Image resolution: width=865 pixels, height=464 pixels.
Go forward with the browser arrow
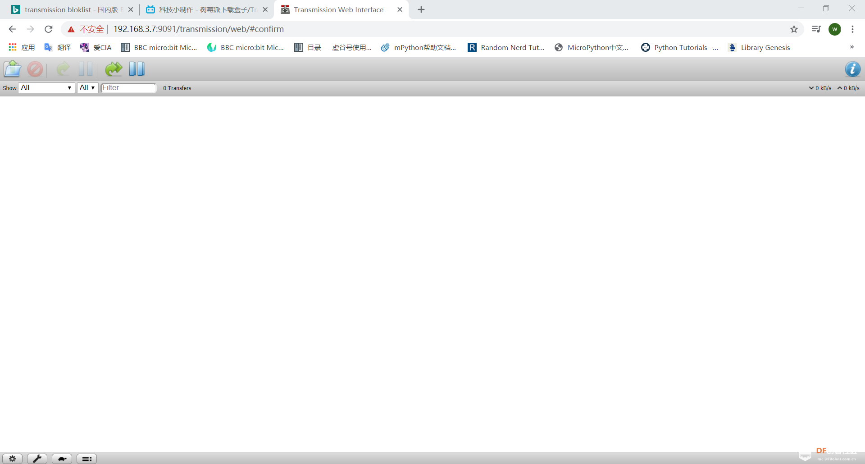[30, 29]
